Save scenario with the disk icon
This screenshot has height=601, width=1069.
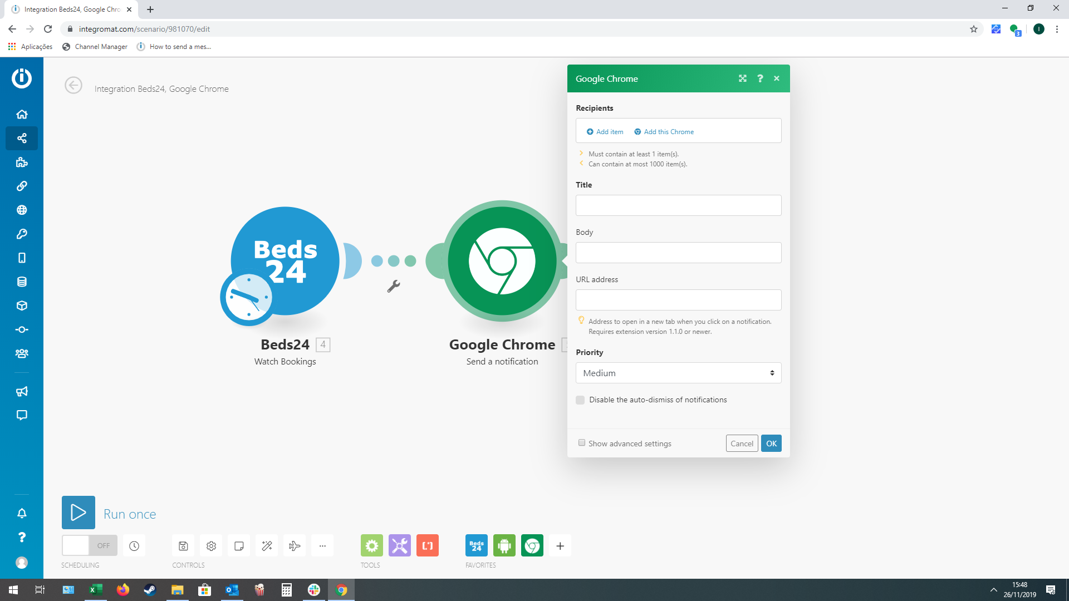click(183, 546)
